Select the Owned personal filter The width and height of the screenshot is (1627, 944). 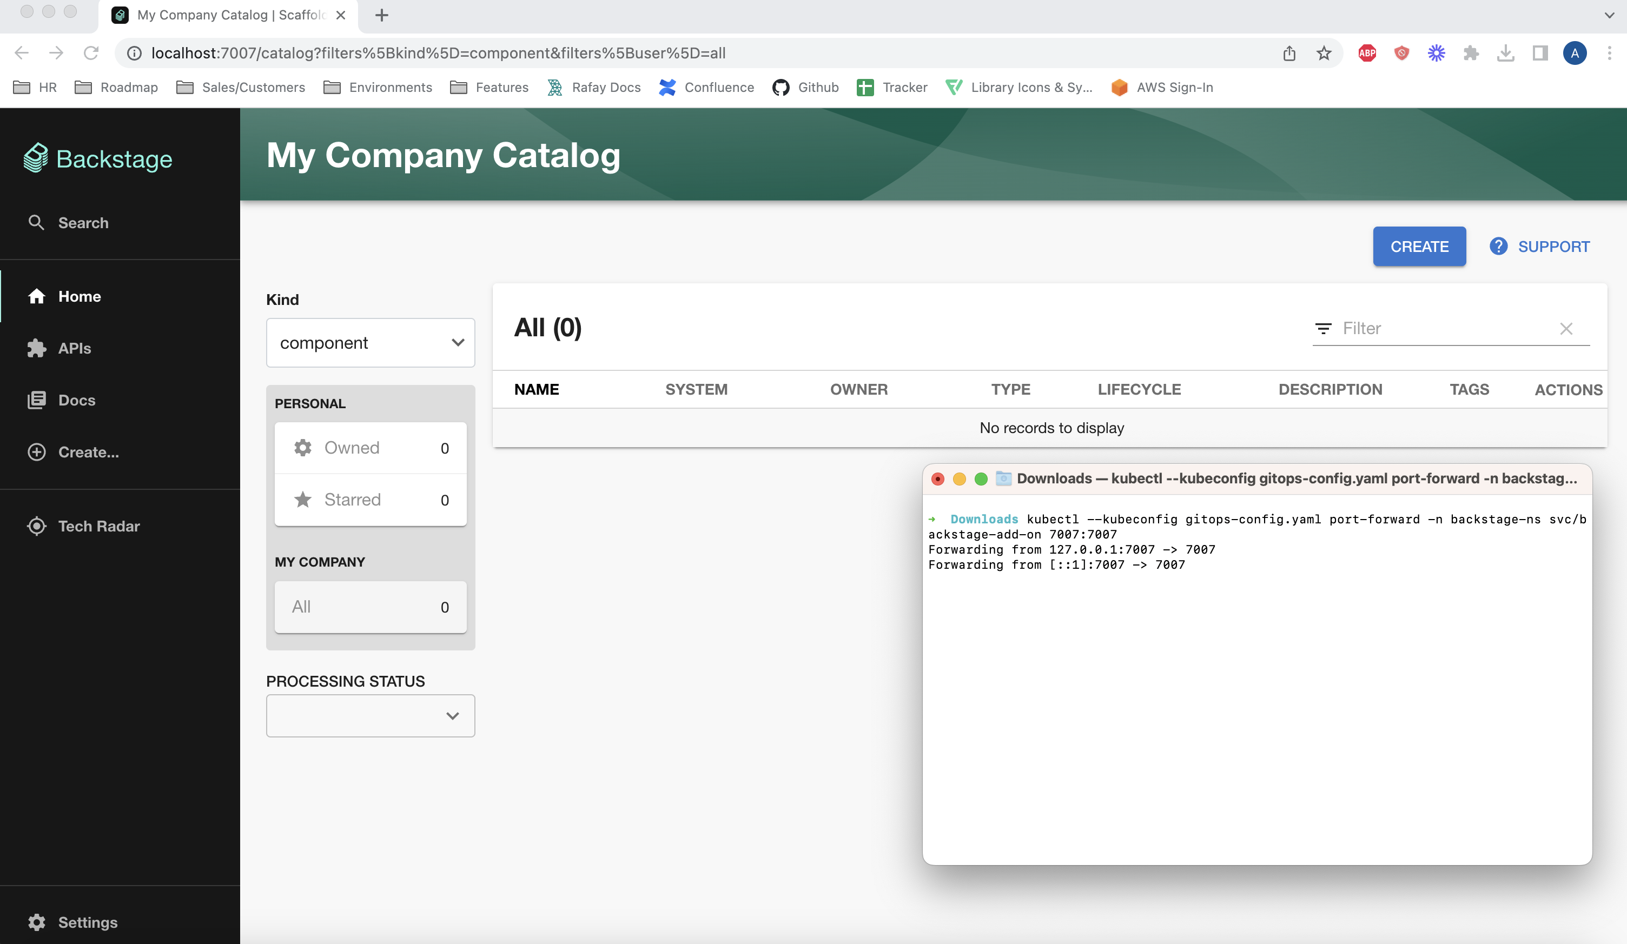point(370,448)
